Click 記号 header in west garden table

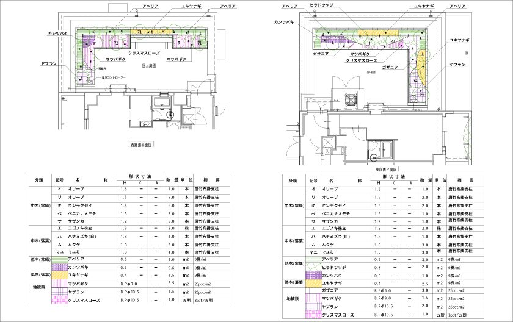coord(60,180)
